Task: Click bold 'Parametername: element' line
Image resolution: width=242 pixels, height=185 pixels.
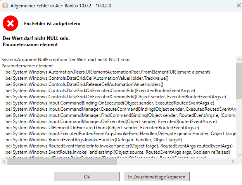Action: point(30,45)
